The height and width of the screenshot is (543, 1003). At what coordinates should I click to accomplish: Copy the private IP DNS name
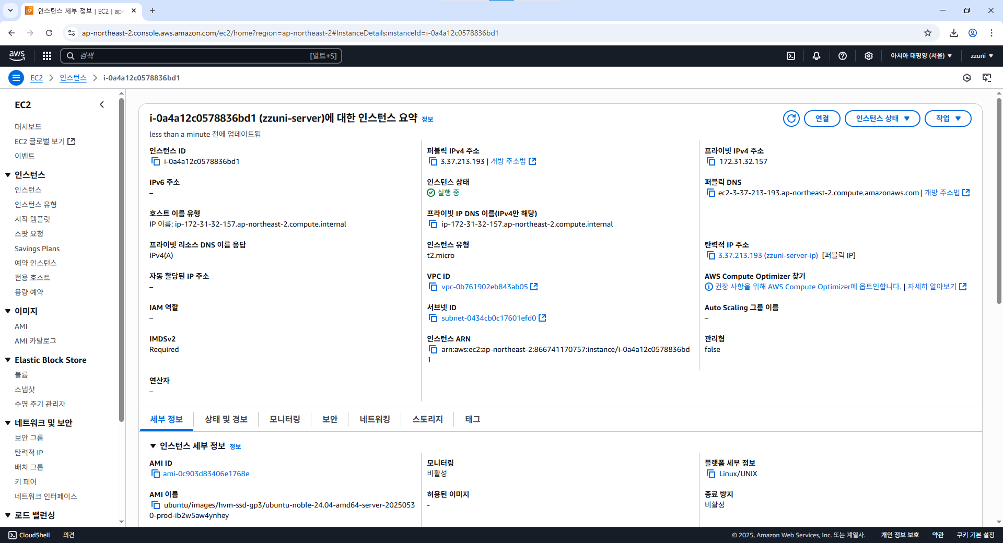point(433,224)
